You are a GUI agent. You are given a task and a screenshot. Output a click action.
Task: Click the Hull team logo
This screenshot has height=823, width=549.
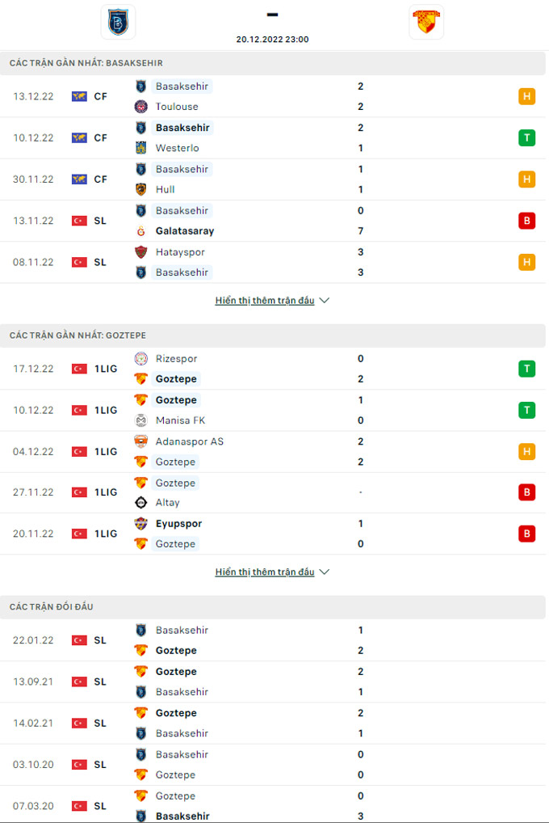(140, 189)
